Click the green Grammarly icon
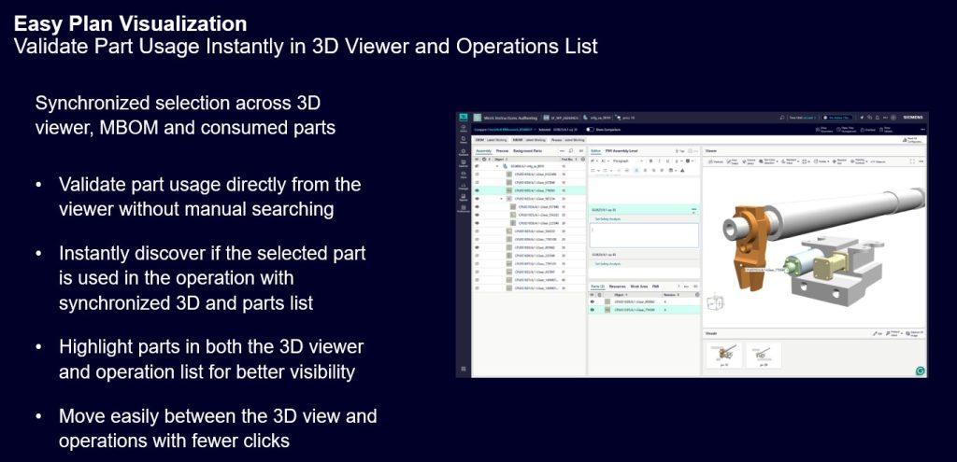 [x=921, y=371]
